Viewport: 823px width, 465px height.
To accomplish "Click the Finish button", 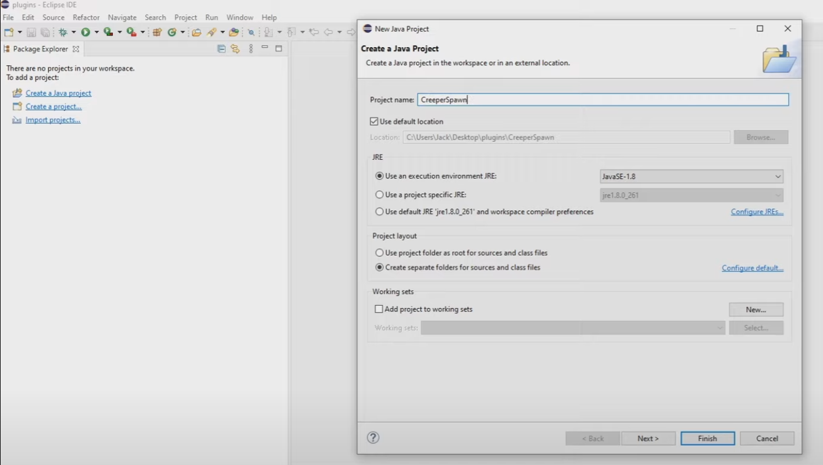I will [708, 438].
